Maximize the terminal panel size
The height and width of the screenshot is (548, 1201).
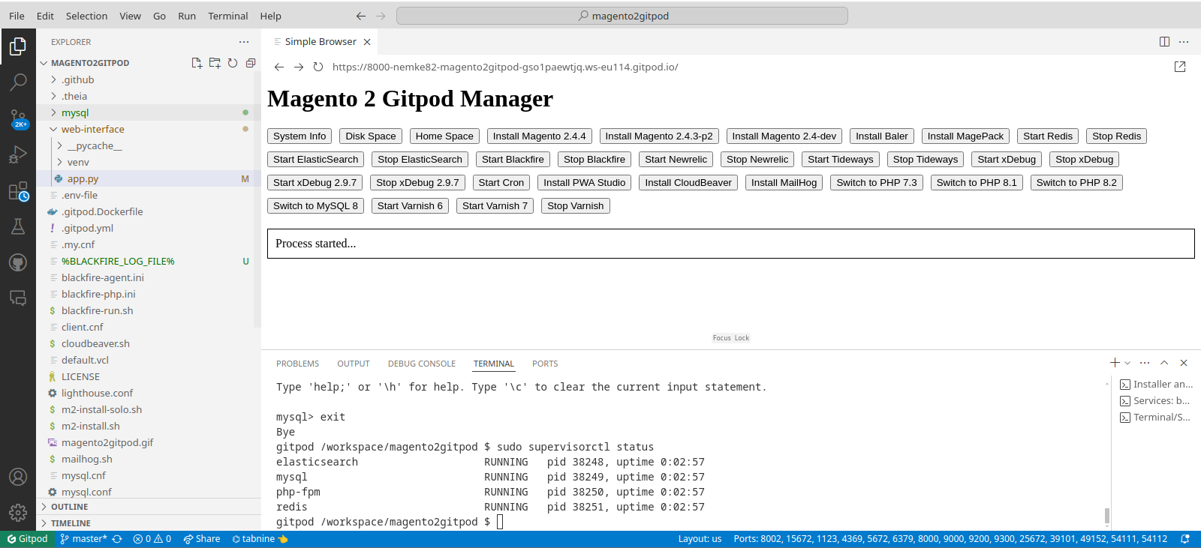click(1164, 363)
